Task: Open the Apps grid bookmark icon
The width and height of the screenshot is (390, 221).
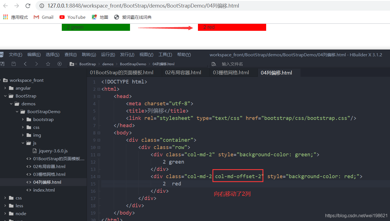Action: pyautogui.click(x=6, y=17)
